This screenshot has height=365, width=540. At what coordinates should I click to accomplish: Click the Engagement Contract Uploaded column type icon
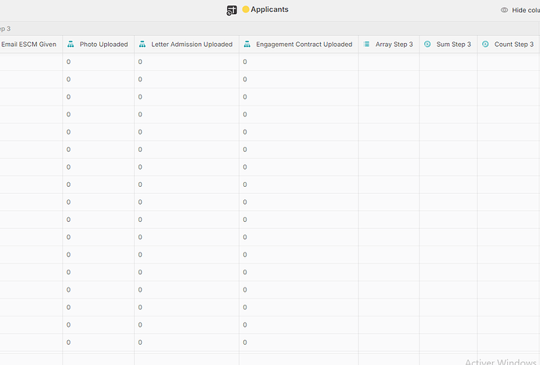[247, 44]
